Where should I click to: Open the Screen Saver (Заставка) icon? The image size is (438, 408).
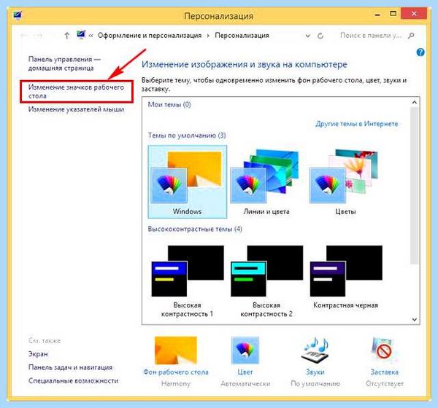tap(384, 350)
